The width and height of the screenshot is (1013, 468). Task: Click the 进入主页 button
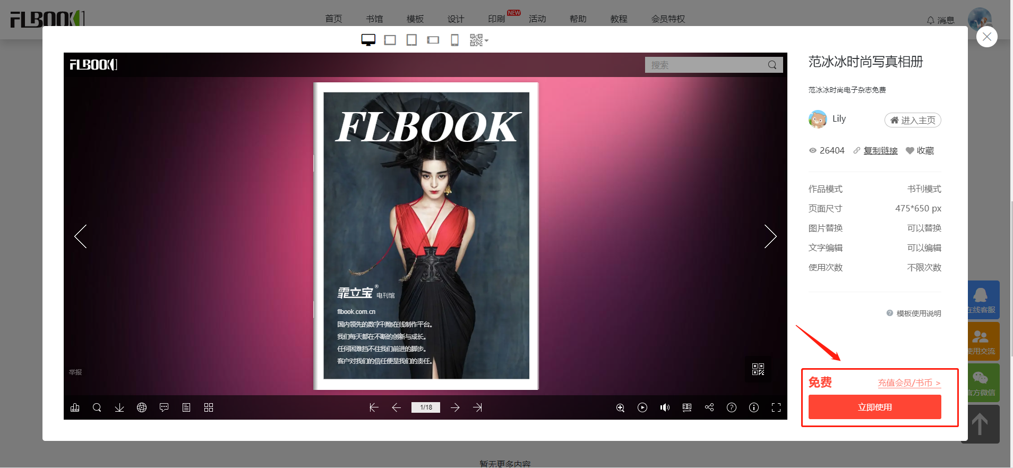pyautogui.click(x=913, y=120)
